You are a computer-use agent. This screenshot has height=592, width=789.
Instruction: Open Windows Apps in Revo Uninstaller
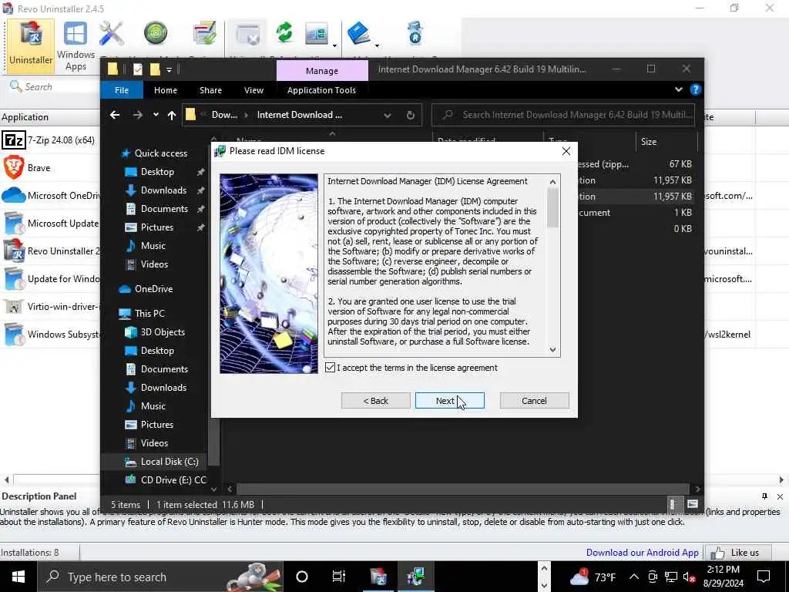click(x=76, y=45)
